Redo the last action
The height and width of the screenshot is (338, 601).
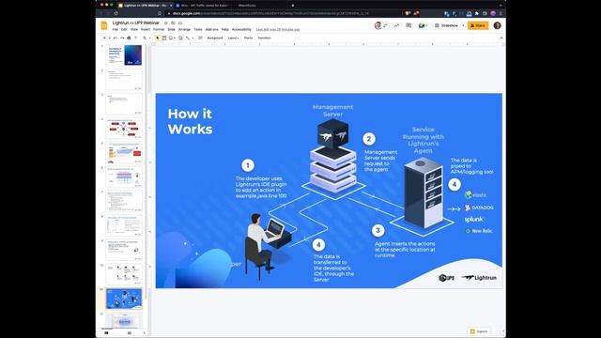click(x=122, y=38)
